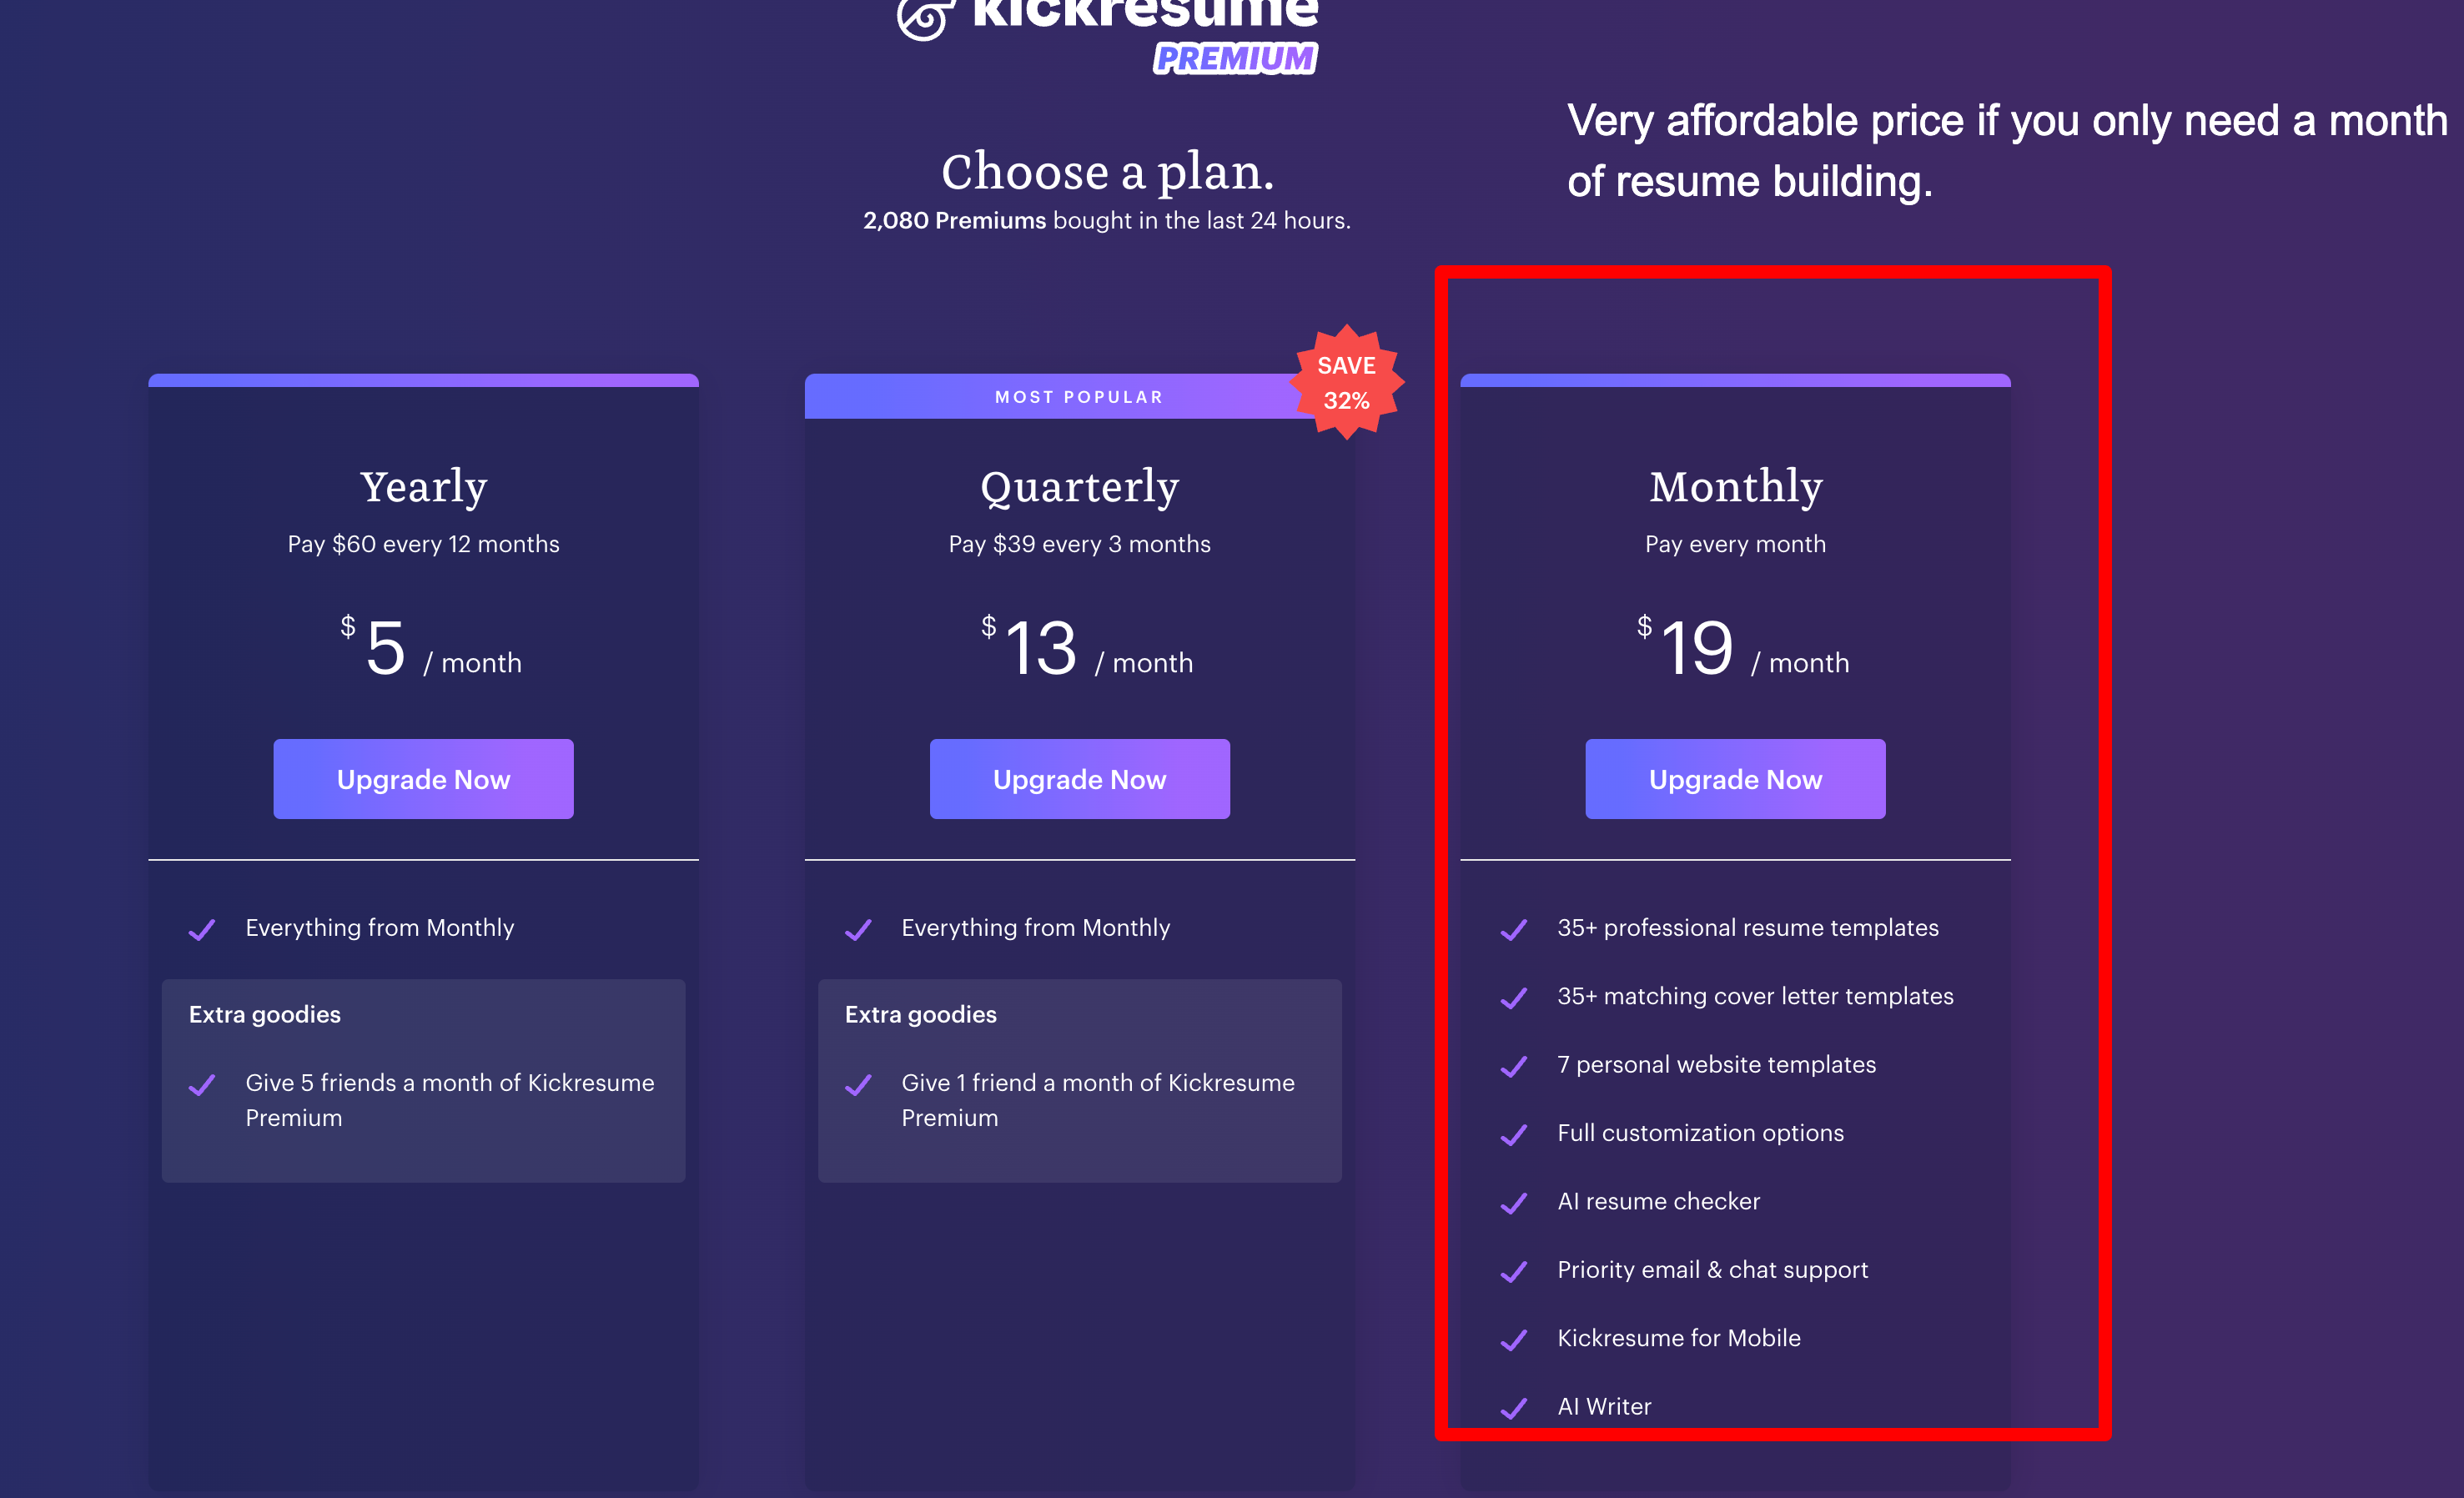Upgrade to the Quarterly plan
The image size is (2464, 1498).
1080,779
